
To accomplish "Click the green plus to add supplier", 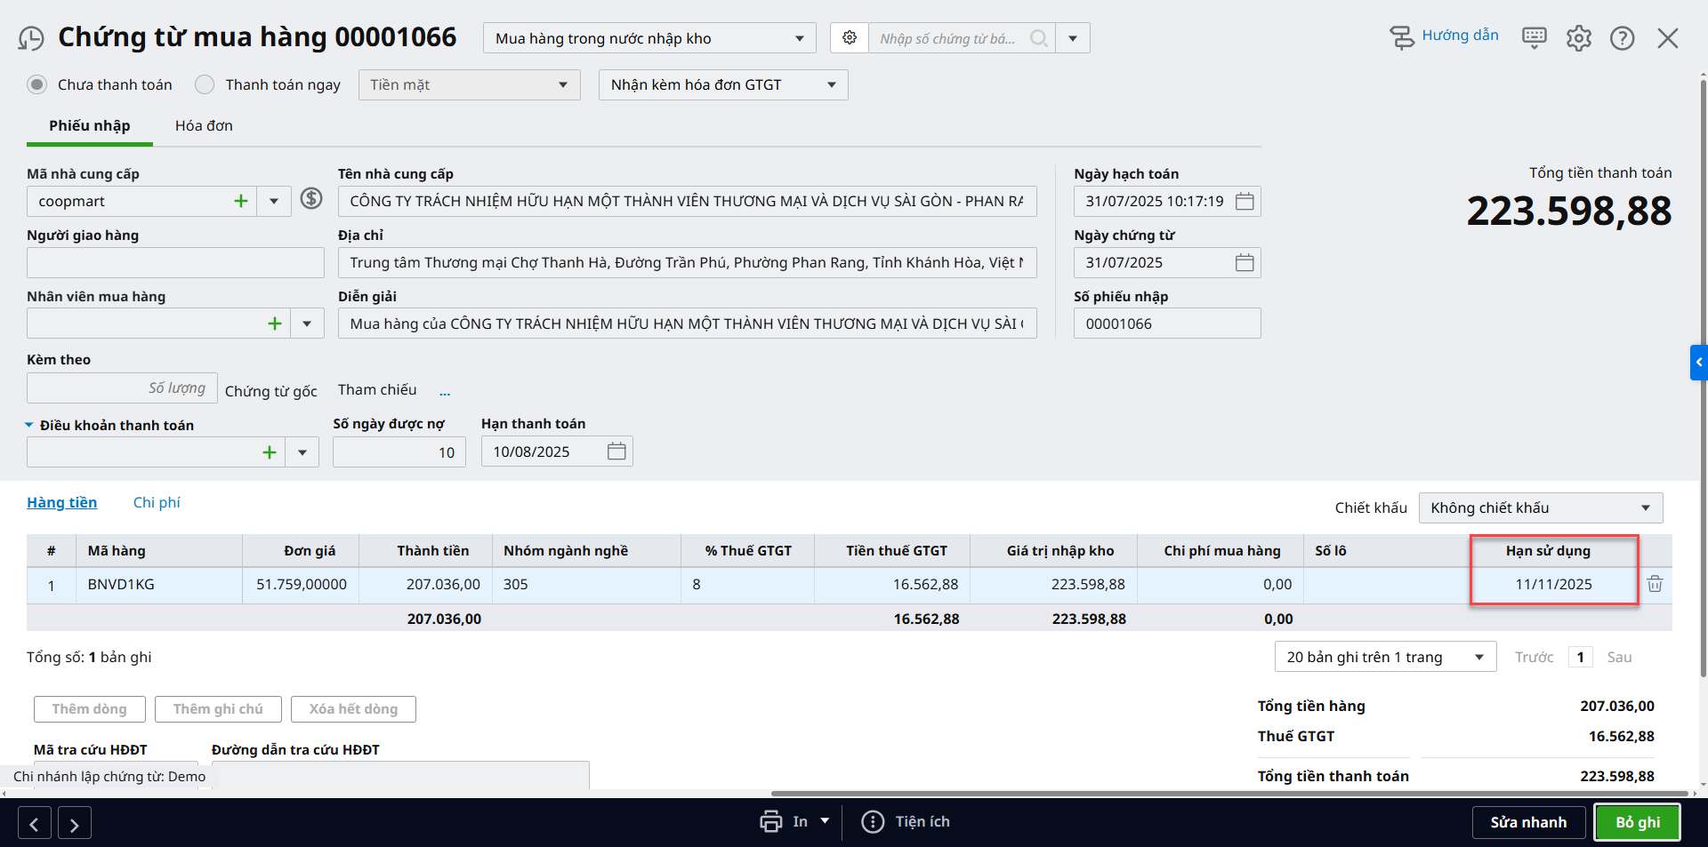I will click(240, 202).
